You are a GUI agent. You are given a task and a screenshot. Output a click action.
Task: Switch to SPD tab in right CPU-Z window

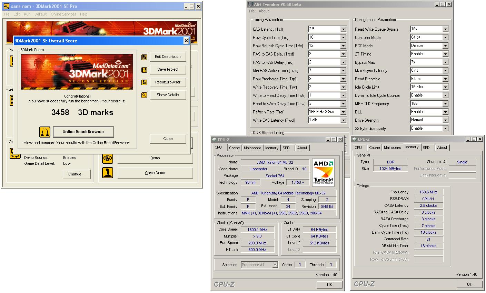[x=426, y=148]
